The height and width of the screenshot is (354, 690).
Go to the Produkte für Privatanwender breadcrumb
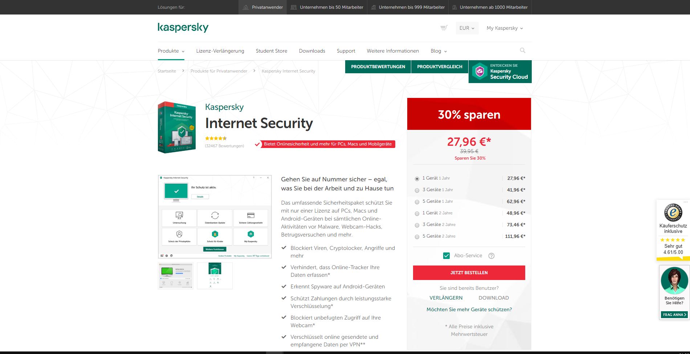click(219, 71)
